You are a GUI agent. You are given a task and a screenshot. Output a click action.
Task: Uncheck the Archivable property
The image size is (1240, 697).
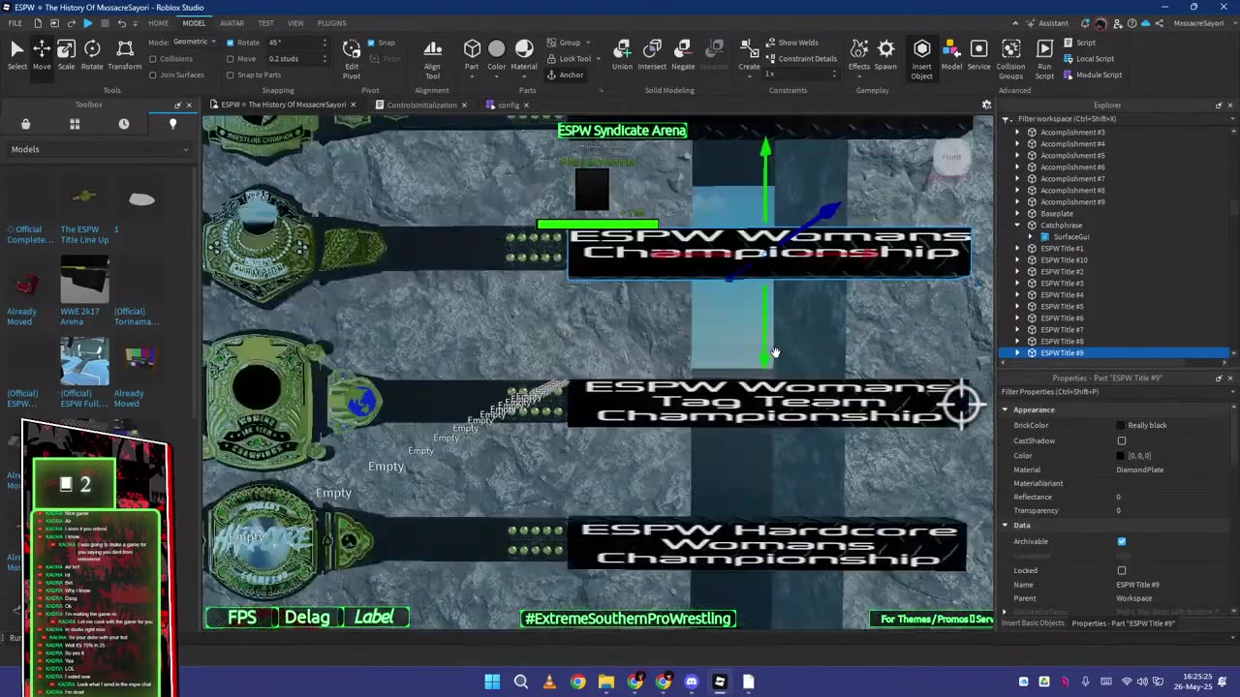(x=1122, y=541)
